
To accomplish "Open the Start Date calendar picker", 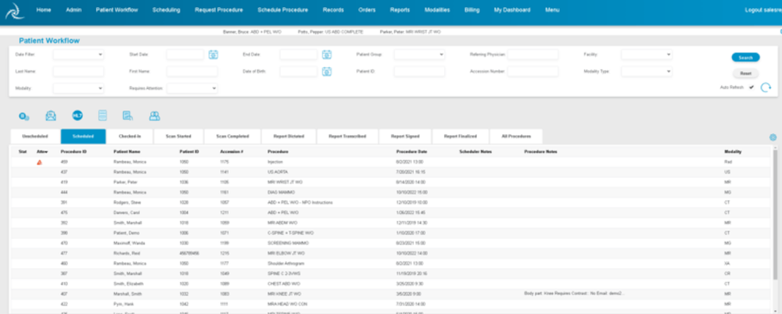I will [x=213, y=55].
